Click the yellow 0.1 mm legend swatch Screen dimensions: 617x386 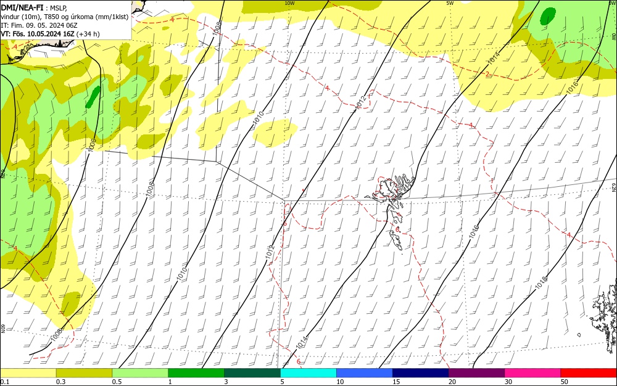28,373
